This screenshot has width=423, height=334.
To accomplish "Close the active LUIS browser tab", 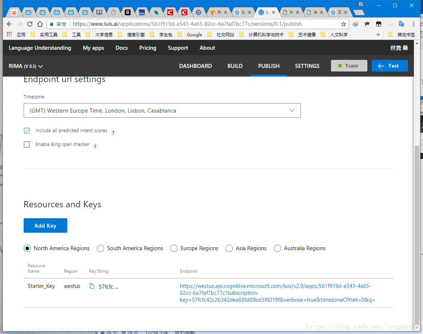I will tap(273, 12).
